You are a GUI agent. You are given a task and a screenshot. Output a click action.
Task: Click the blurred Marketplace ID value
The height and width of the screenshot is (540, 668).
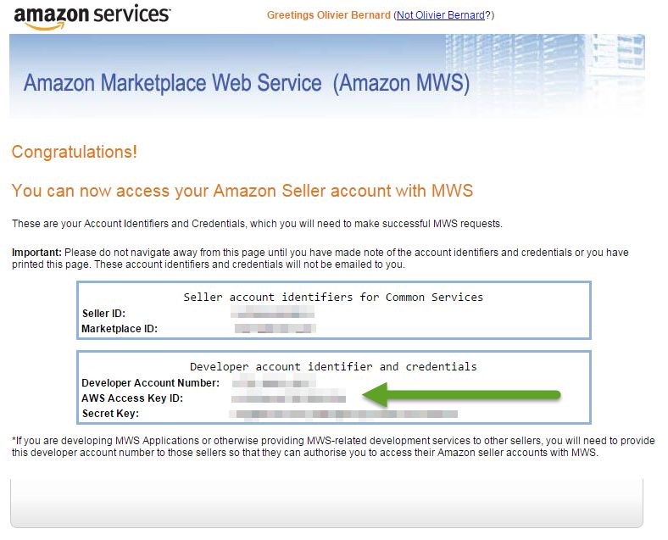click(276, 328)
